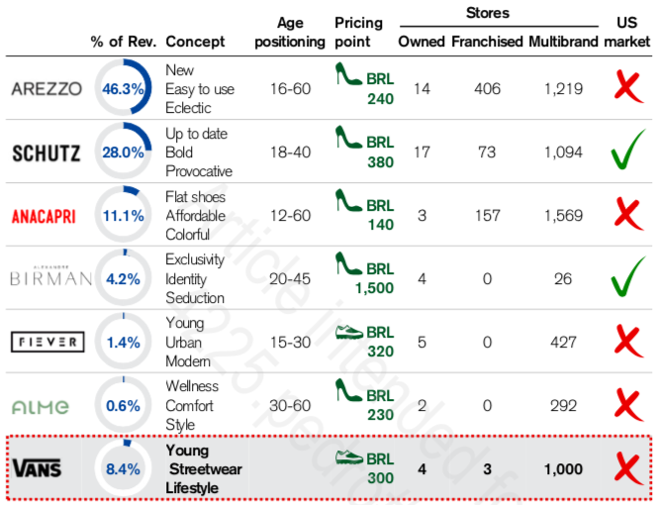The height and width of the screenshot is (505, 659).
Task: Click the 28.0% revenue donut chart
Action: (123, 151)
